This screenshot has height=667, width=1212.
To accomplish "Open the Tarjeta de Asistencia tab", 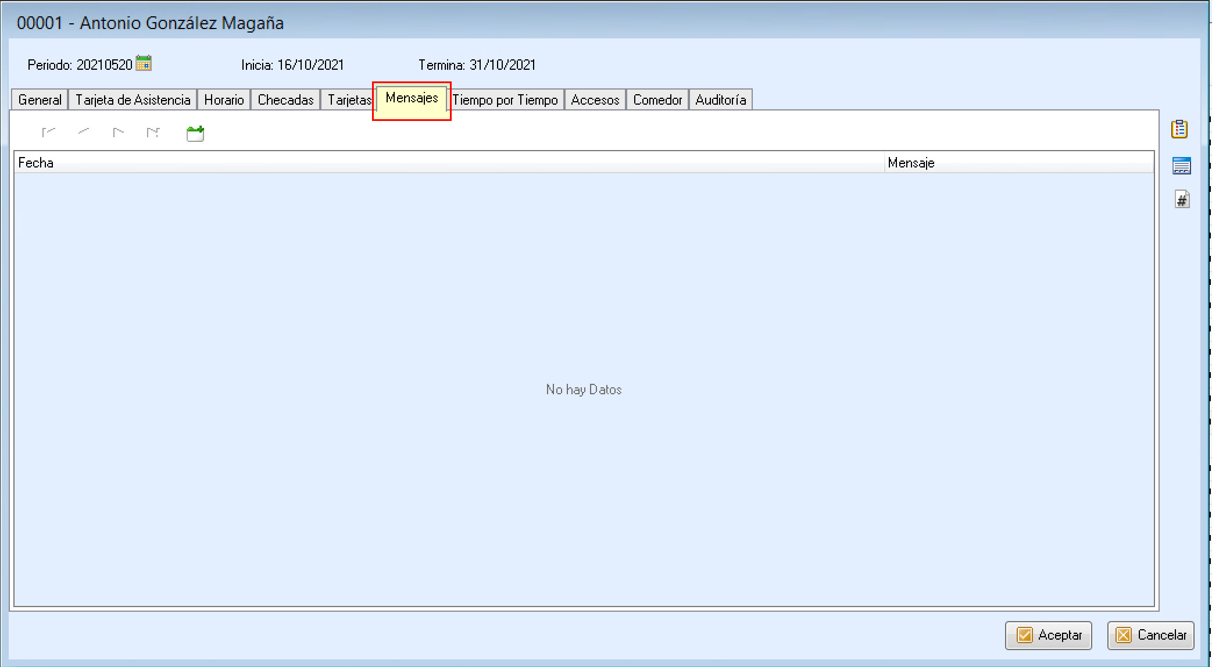I will point(133,100).
